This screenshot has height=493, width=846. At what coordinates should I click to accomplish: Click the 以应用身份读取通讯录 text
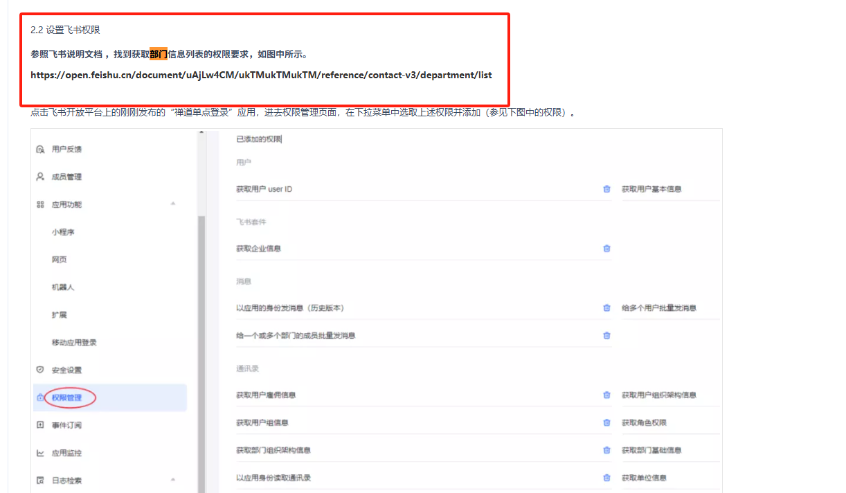click(273, 478)
